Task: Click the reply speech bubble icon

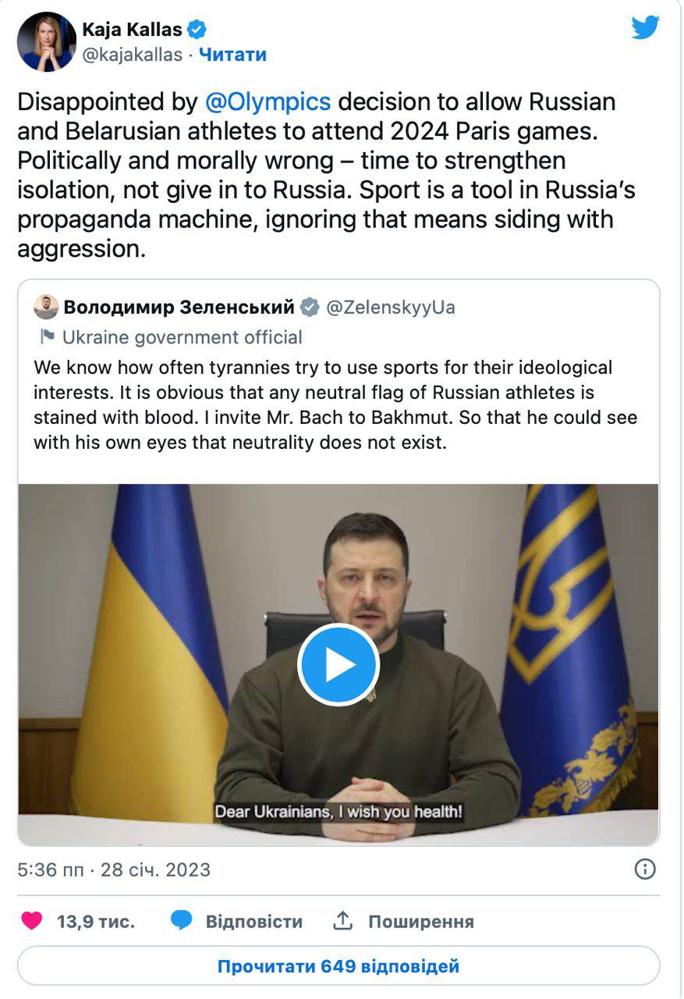Action: point(182,922)
